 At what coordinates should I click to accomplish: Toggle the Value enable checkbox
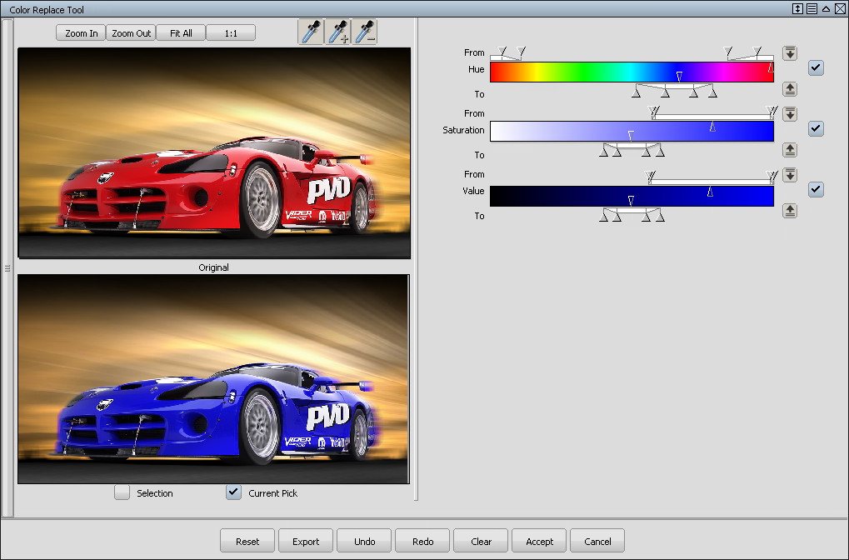click(816, 189)
